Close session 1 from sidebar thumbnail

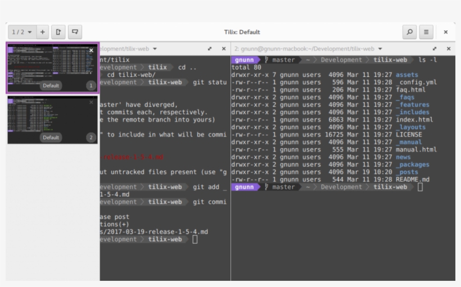click(91, 50)
